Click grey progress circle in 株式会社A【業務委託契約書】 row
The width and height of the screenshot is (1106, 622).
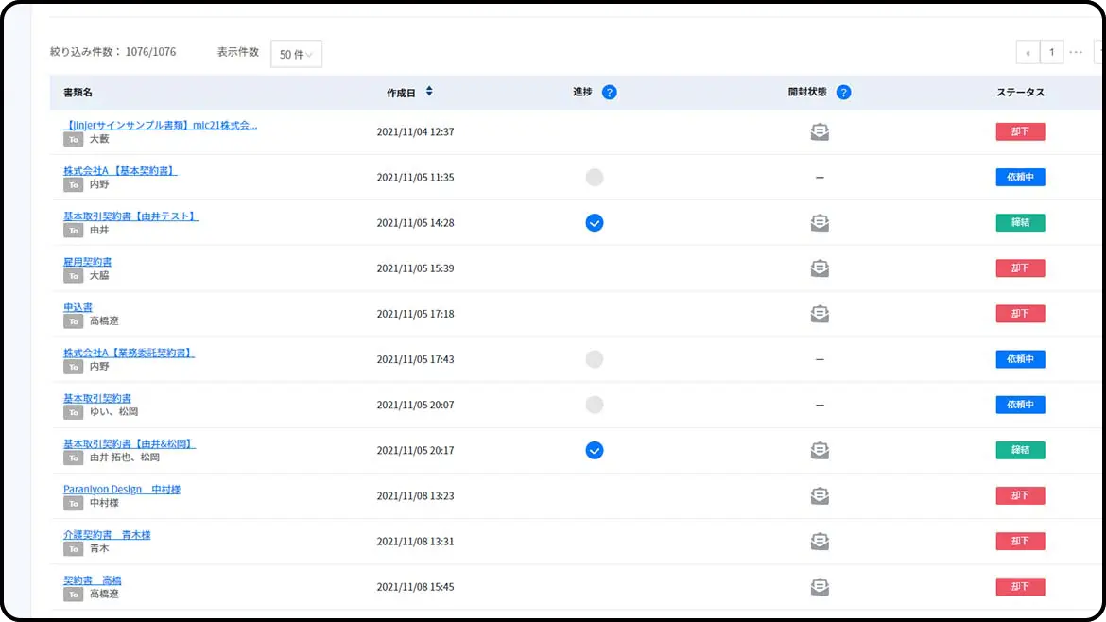(x=594, y=359)
